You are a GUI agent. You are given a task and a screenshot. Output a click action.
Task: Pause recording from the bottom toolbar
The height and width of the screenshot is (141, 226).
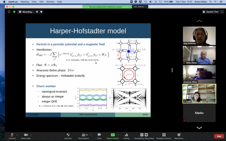[x=142, y=135]
